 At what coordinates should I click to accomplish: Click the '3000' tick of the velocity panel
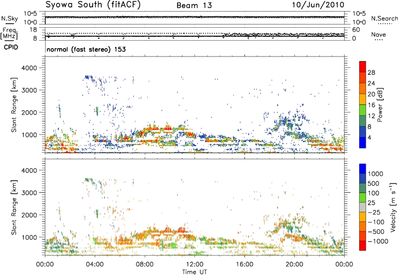[29, 193]
